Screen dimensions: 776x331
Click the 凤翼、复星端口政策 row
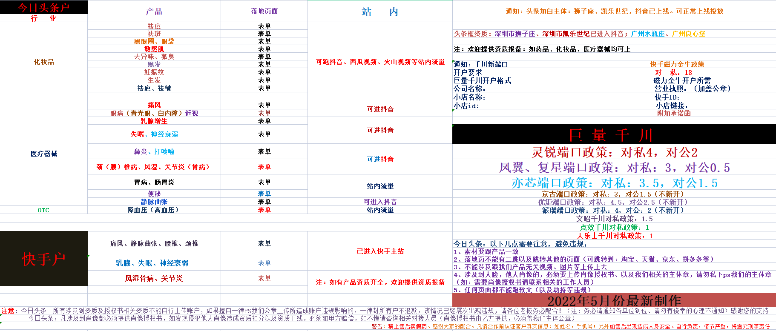(614, 167)
